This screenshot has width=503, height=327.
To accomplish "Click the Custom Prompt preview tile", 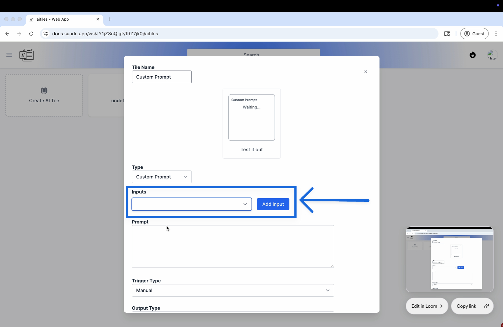I will [x=252, y=117].
